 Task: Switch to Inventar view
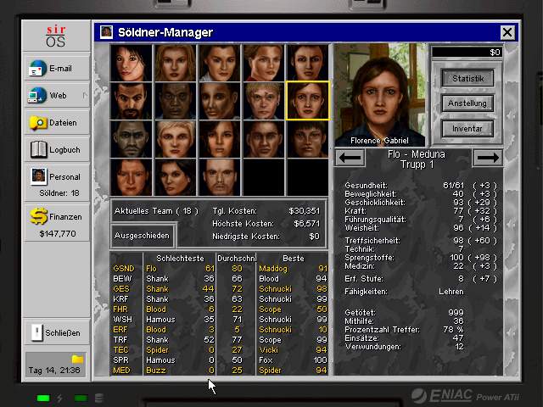[467, 128]
